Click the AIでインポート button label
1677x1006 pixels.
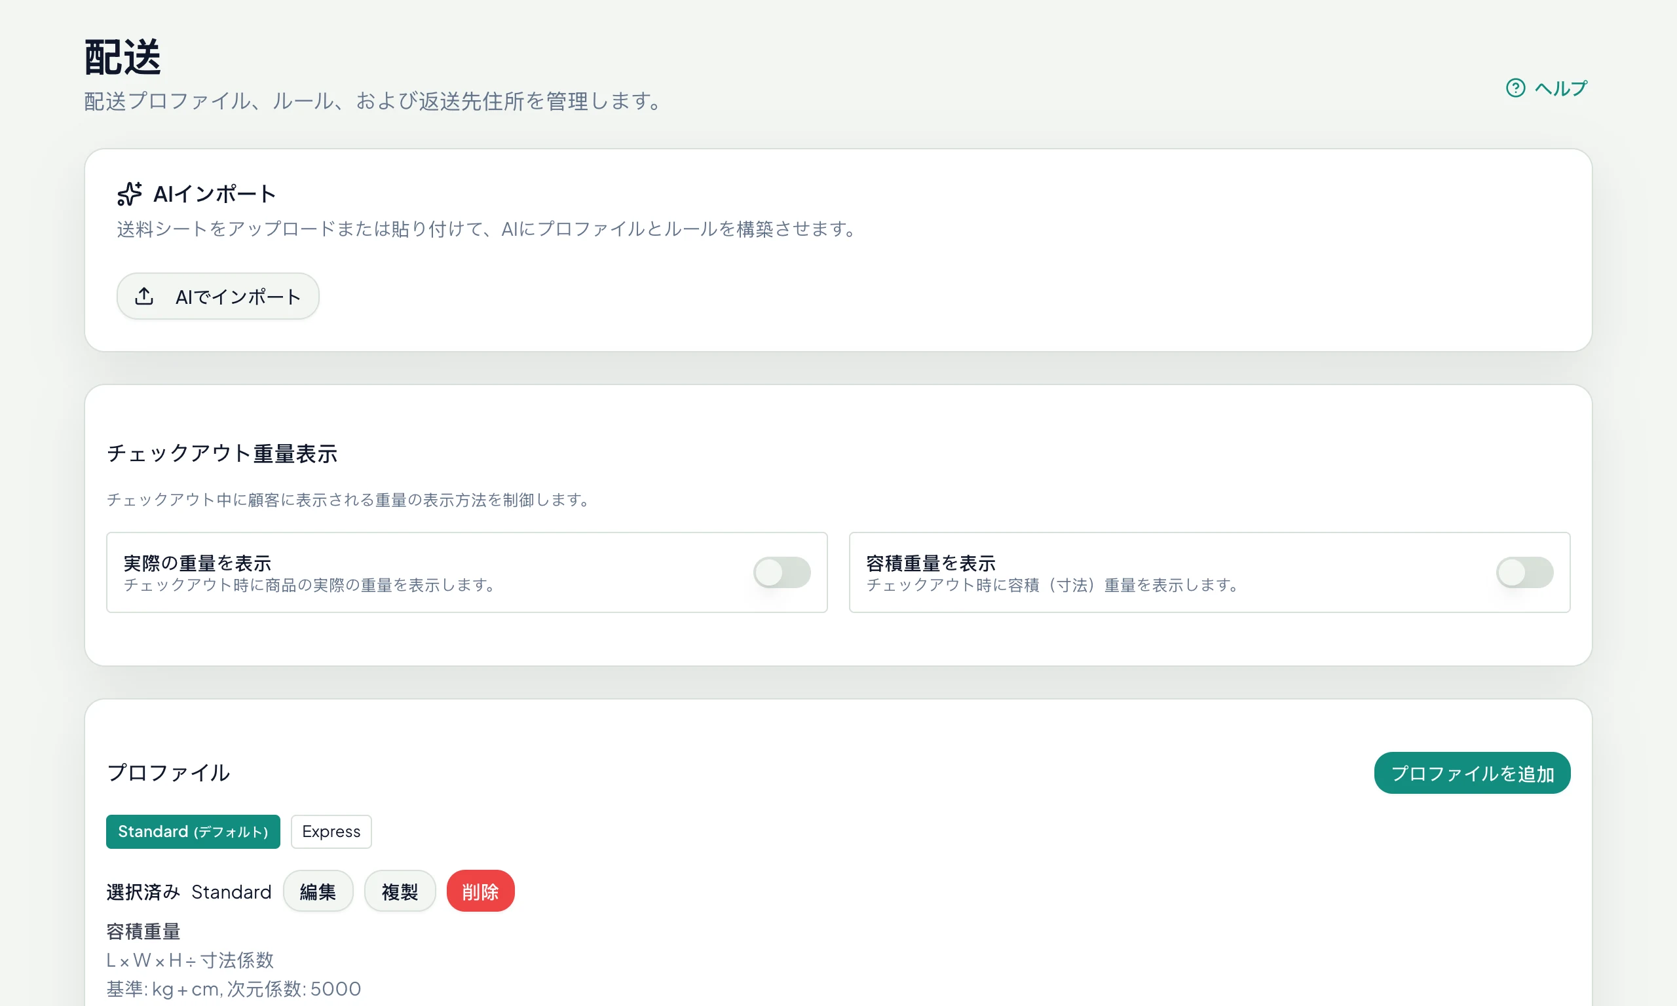pyautogui.click(x=238, y=297)
